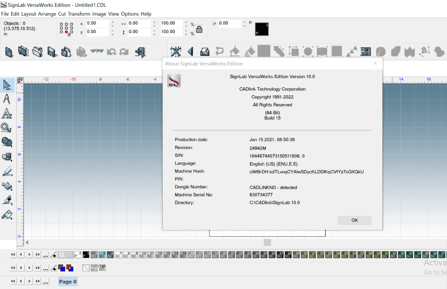The height and width of the screenshot is (289, 447).
Task: Choose the Zoom magnifier tool
Action: pyautogui.click(x=7, y=128)
